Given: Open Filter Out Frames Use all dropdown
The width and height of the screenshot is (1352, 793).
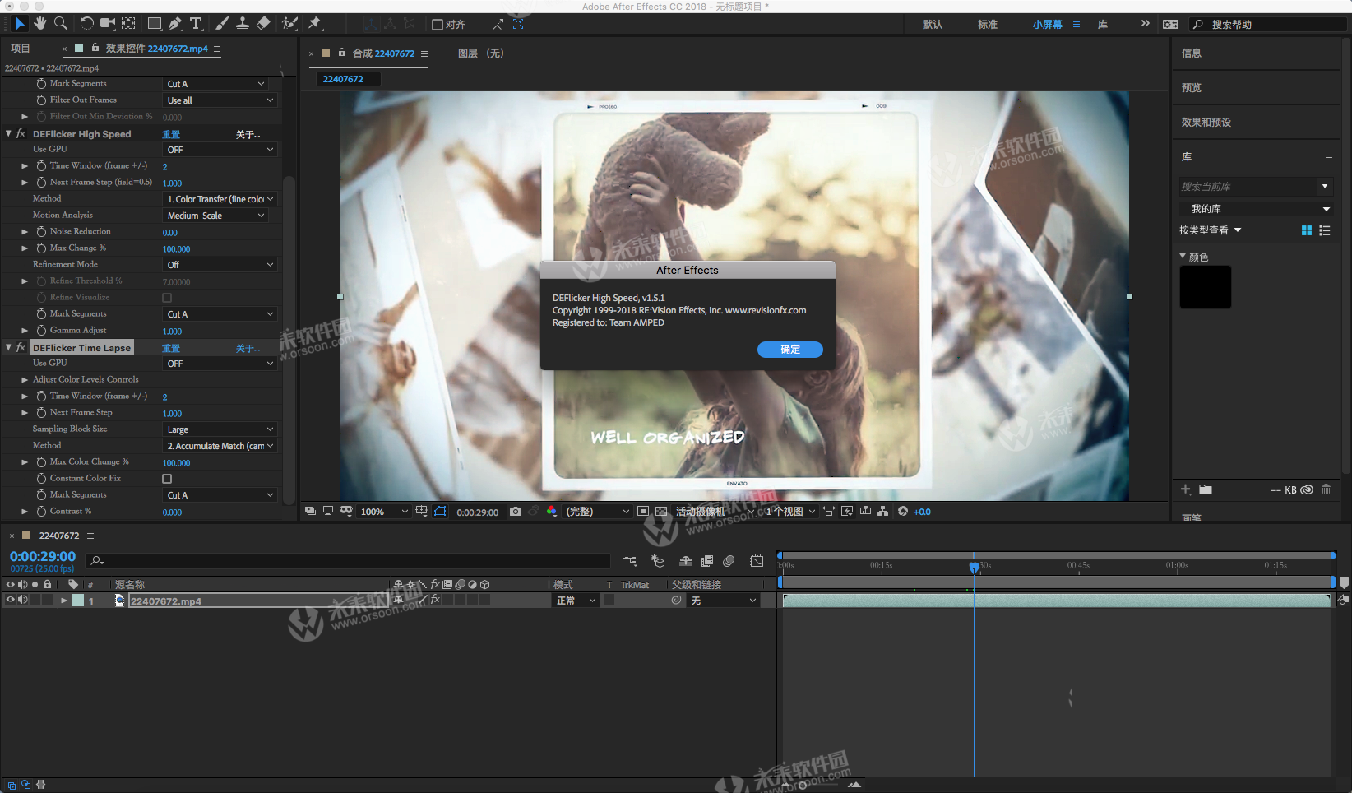Looking at the screenshot, I should click(220, 100).
